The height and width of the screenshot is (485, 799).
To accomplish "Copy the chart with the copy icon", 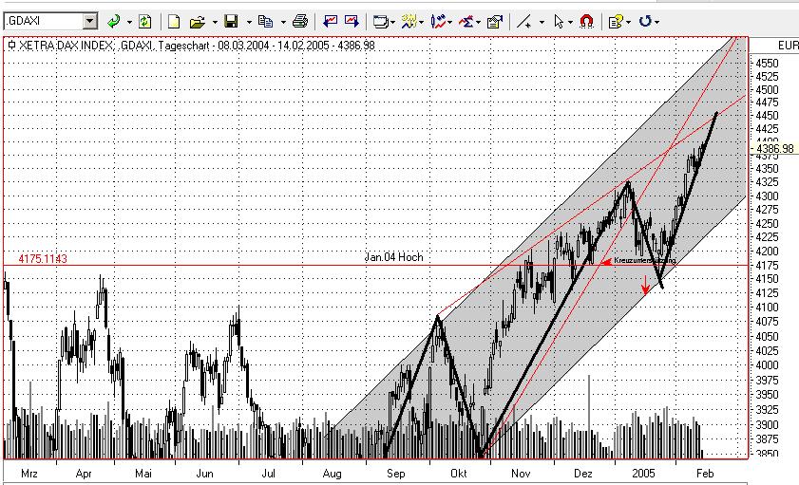I will click(265, 22).
